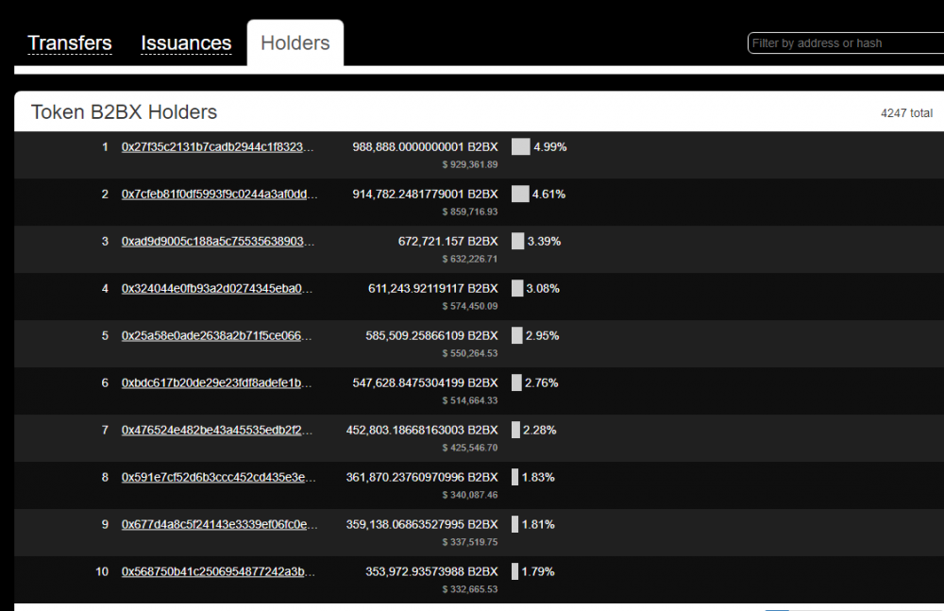Click the 1.81% percentage label
Screen dimensions: 944x611
538,524
